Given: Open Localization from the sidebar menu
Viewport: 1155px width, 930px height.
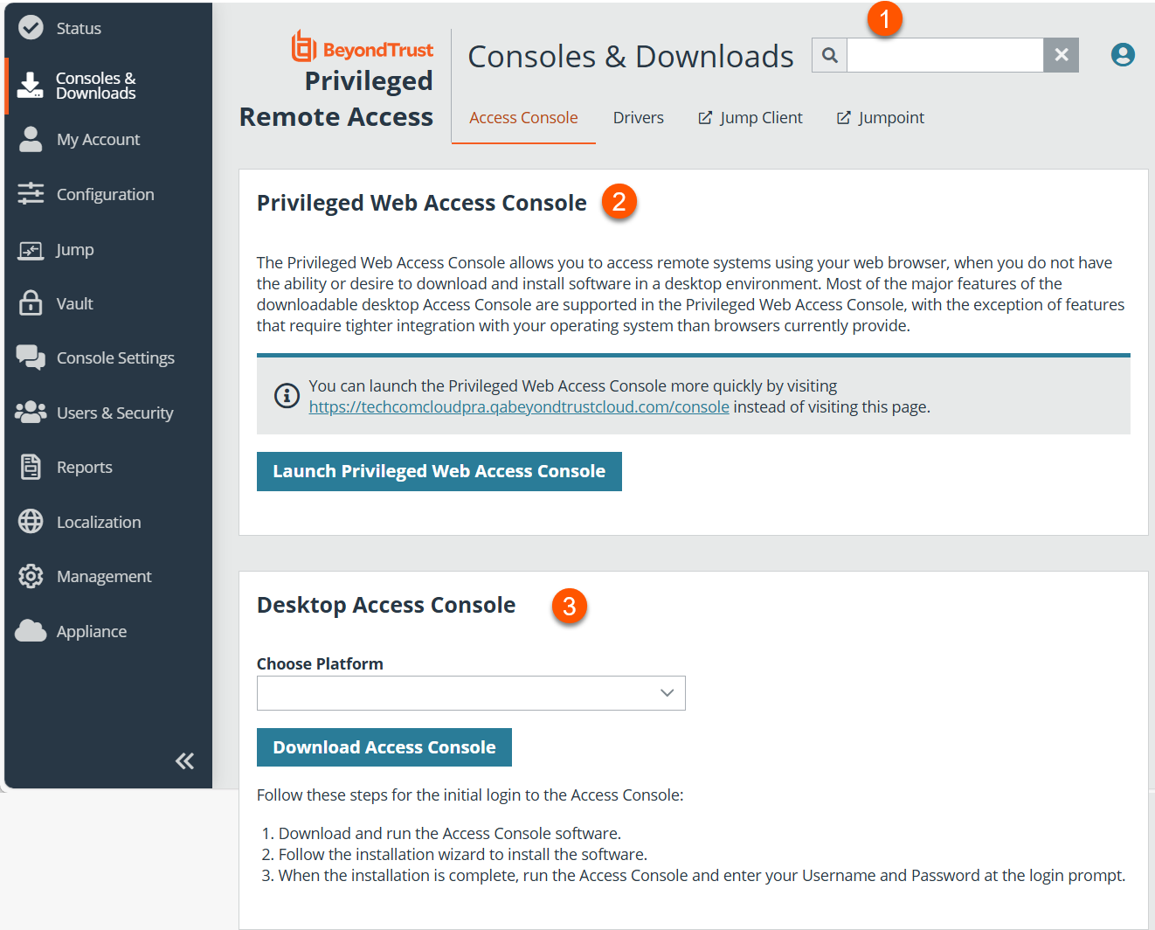Looking at the screenshot, I should (x=99, y=522).
